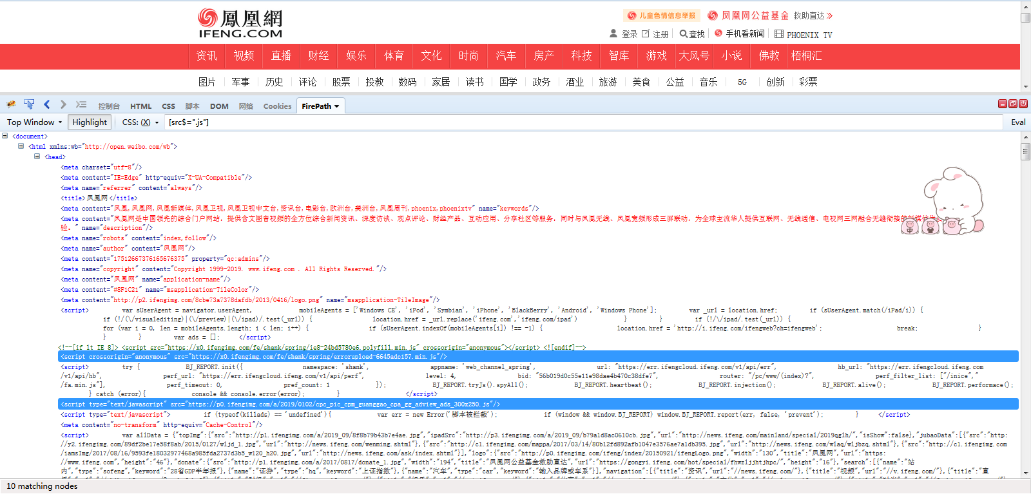This screenshot has height=494, width=1031.
Task: Toggle the Highlight button
Action: pyautogui.click(x=90, y=122)
